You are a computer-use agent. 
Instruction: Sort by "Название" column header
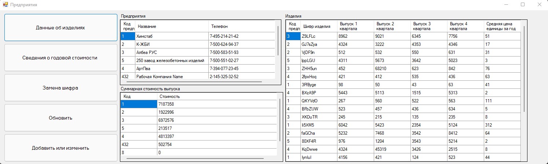172,26
